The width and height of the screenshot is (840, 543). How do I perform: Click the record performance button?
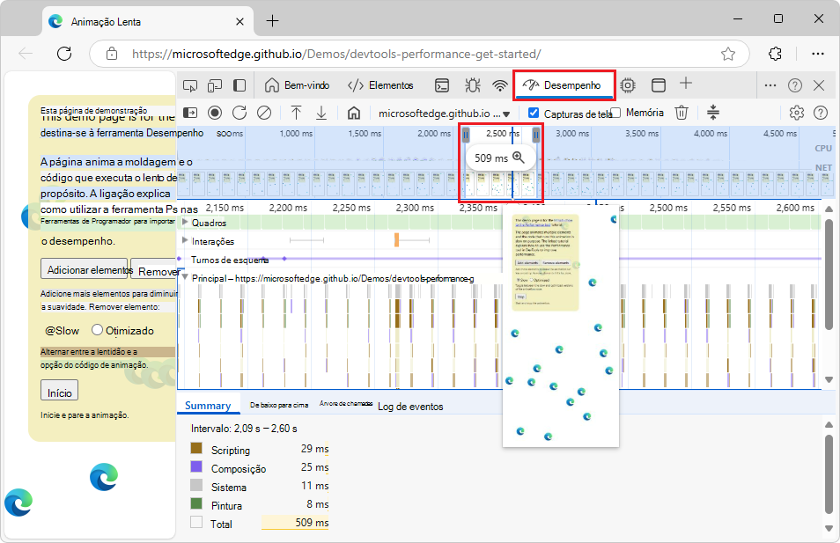(215, 113)
